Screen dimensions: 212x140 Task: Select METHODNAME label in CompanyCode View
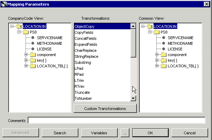point(50,43)
